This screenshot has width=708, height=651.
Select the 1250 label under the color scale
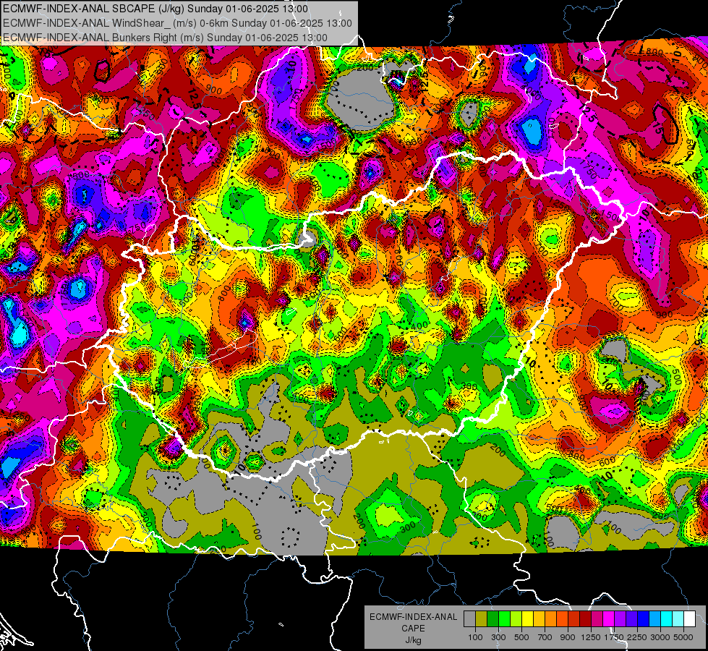[x=591, y=637]
